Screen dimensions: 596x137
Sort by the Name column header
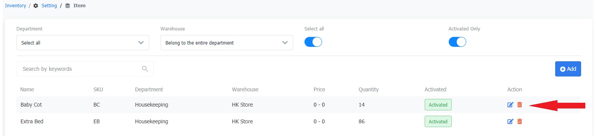pos(27,89)
